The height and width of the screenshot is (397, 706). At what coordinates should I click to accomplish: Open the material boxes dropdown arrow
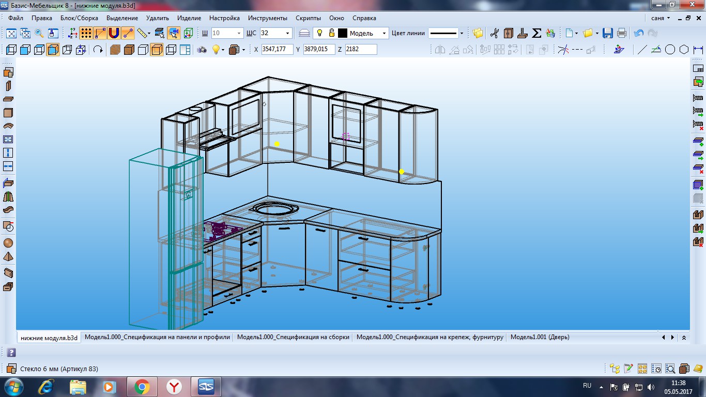[x=244, y=50]
